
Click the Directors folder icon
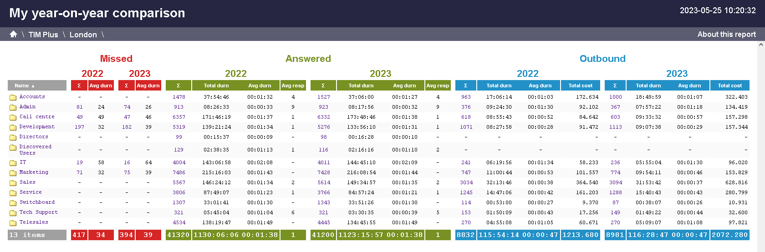[x=13, y=137]
